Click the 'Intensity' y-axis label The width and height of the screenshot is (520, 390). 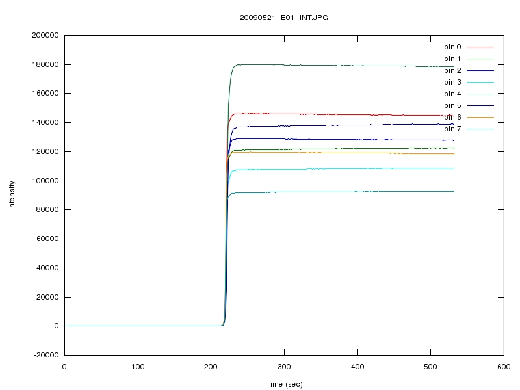coord(12,195)
